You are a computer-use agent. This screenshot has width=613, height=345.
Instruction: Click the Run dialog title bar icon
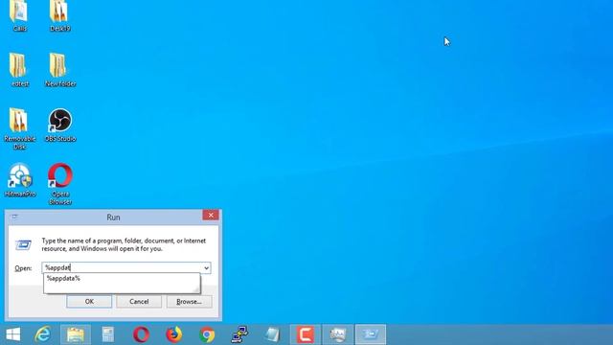(x=14, y=217)
